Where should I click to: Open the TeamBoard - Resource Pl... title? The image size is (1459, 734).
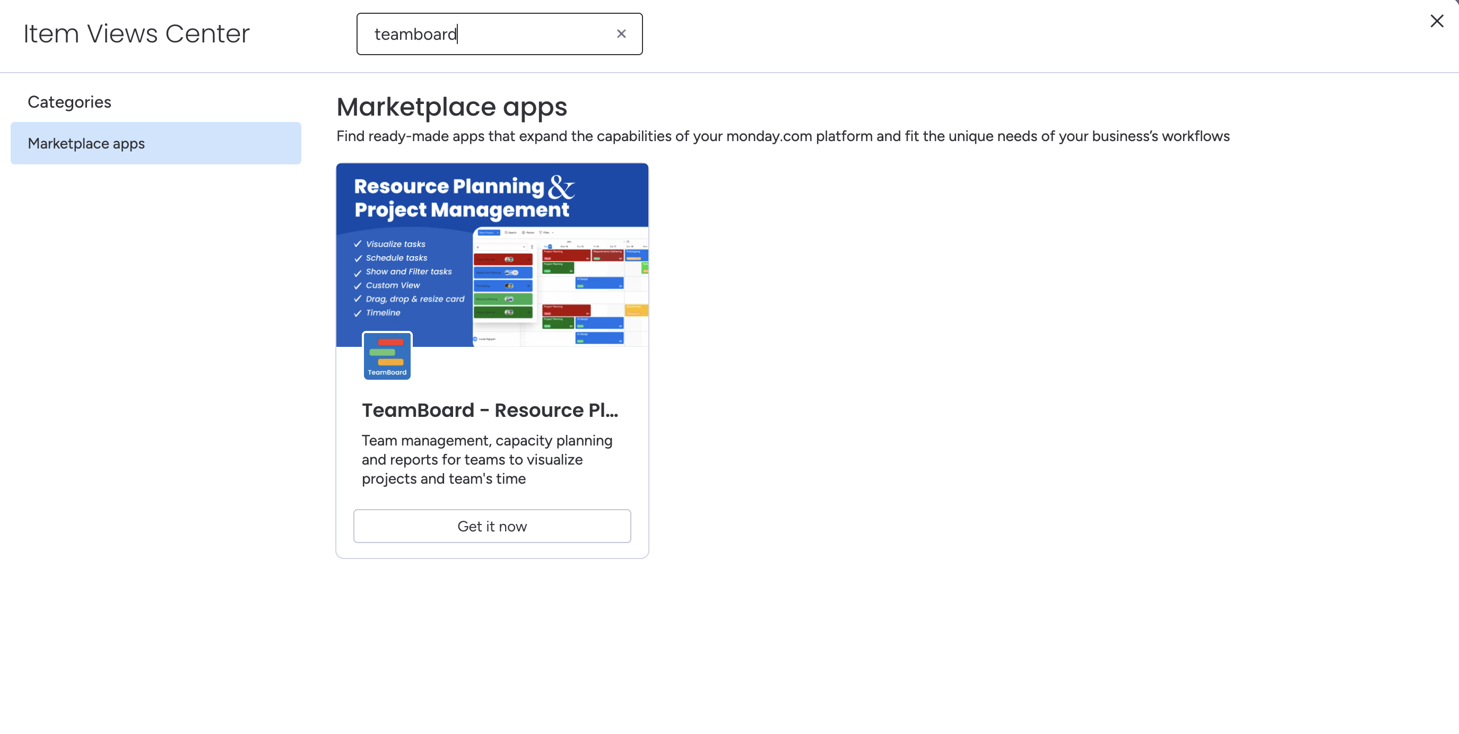(x=490, y=410)
